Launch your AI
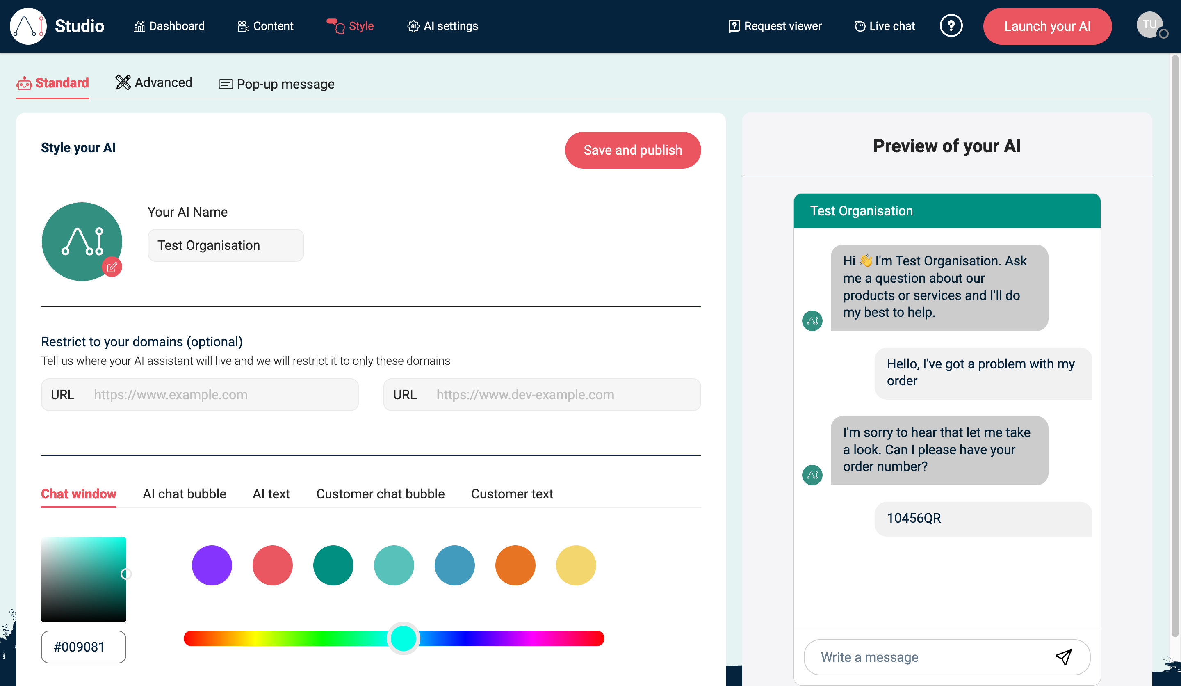The width and height of the screenshot is (1181, 686). click(1047, 26)
